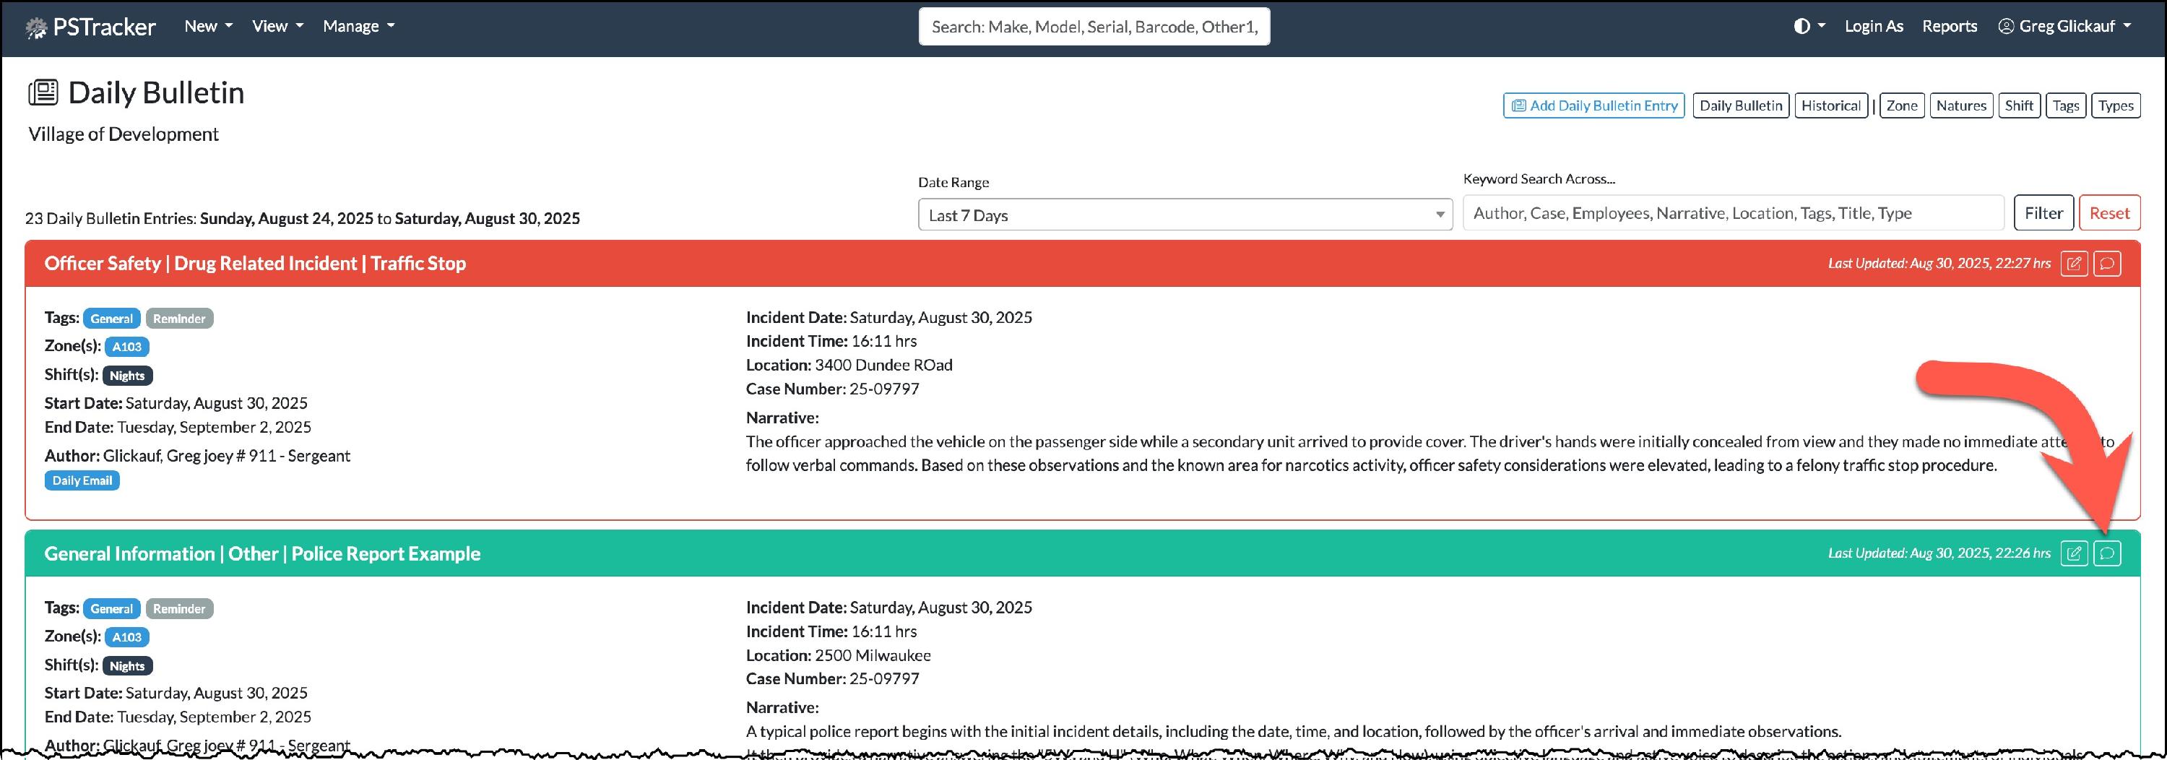Image resolution: width=2167 pixels, height=760 pixels.
Task: Click the 23 Daily Bulletin Entries summary text
Action: (x=303, y=218)
